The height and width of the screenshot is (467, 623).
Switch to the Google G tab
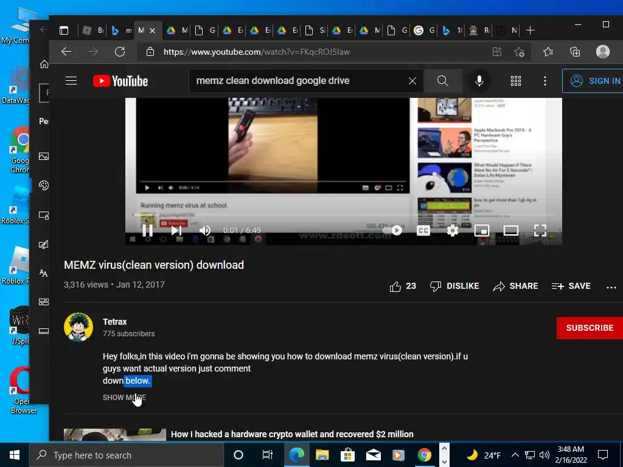[424, 30]
